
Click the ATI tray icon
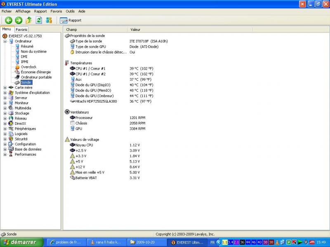pos(312,242)
